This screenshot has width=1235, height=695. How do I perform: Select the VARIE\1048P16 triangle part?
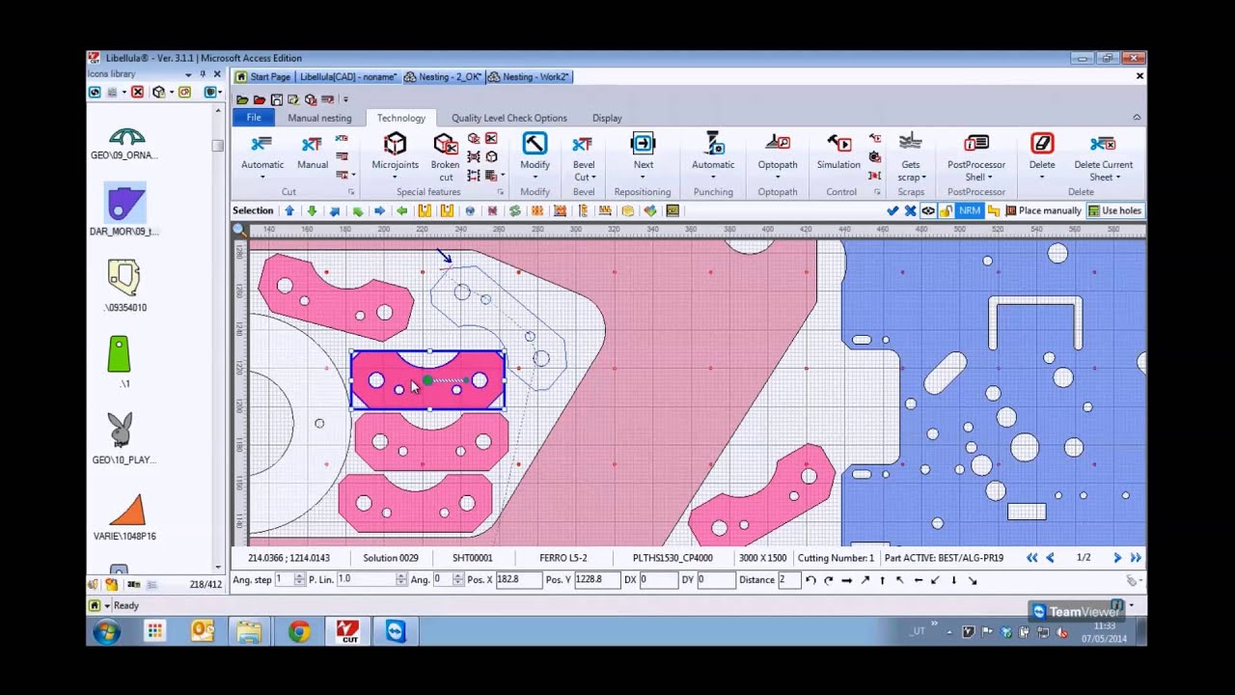pos(125,515)
